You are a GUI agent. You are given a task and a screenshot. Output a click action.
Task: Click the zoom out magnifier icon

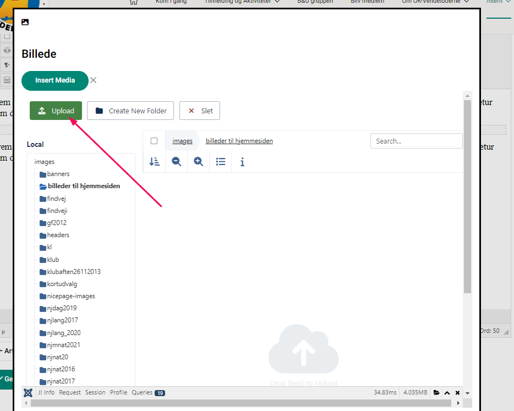(x=177, y=162)
